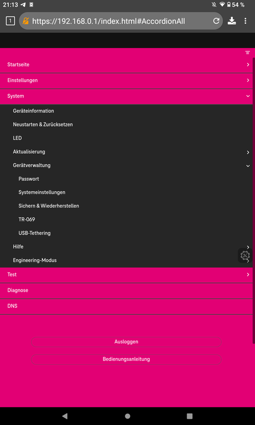Select Gerätverwaltung entry

tap(32, 165)
